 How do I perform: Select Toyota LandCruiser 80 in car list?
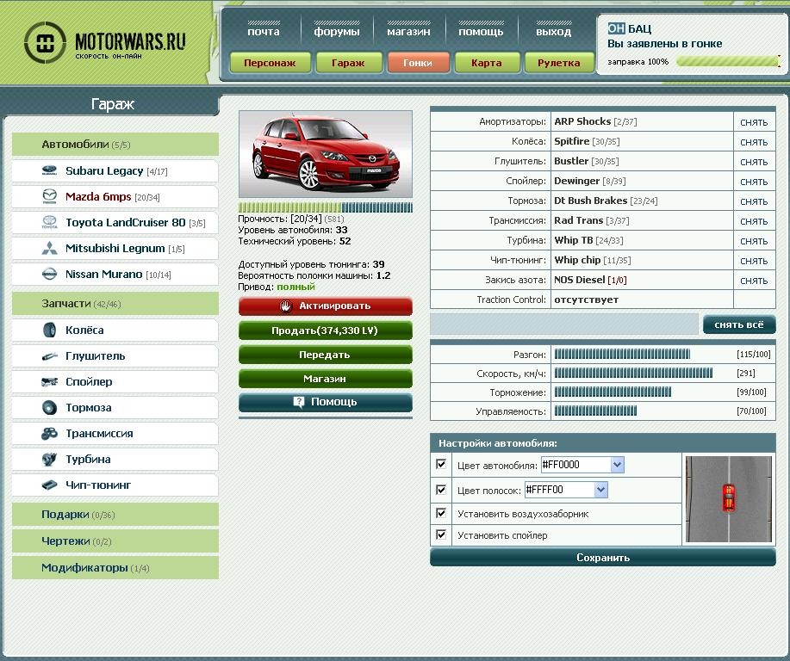click(115, 223)
